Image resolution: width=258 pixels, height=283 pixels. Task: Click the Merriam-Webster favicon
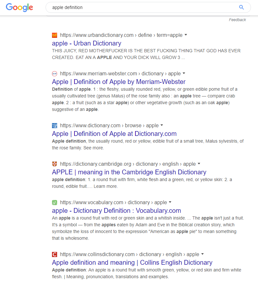point(55,74)
